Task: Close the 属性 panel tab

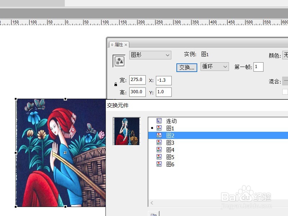Action: (126, 45)
